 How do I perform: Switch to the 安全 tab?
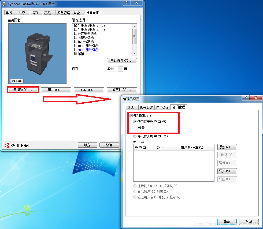pyautogui.click(x=78, y=13)
